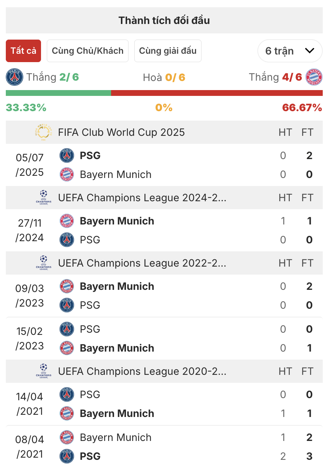Open the "6 trận" match count dropdown
326x470 pixels.
290,51
